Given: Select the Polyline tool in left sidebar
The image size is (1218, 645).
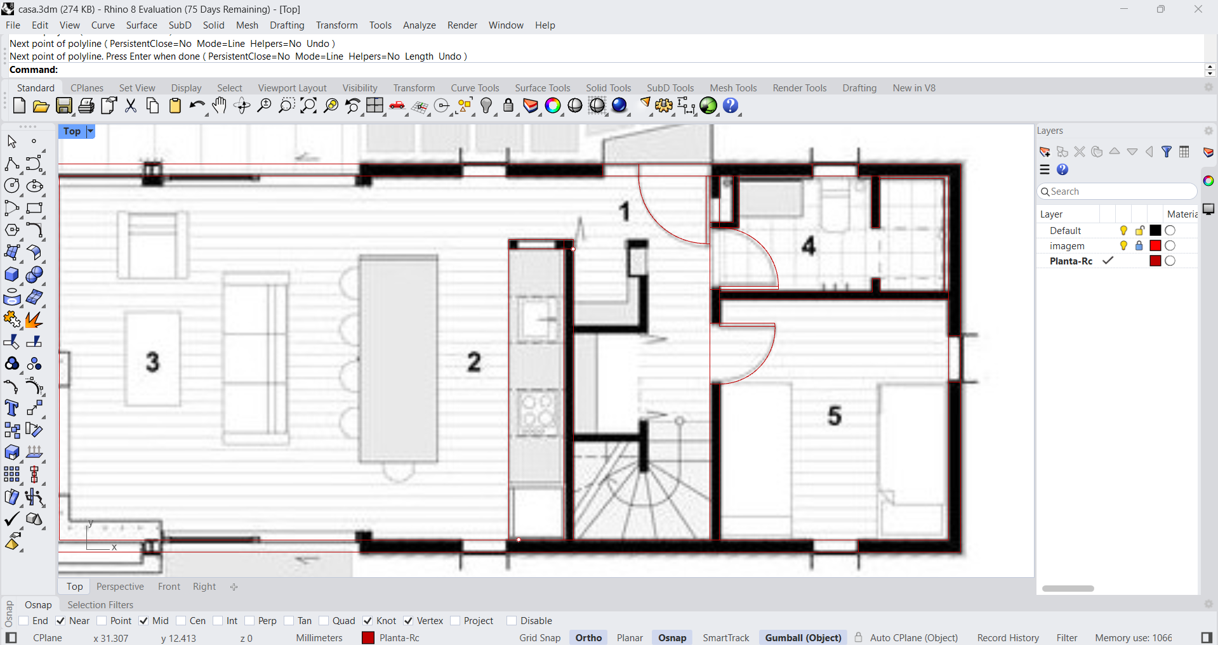Looking at the screenshot, I should tap(11, 164).
